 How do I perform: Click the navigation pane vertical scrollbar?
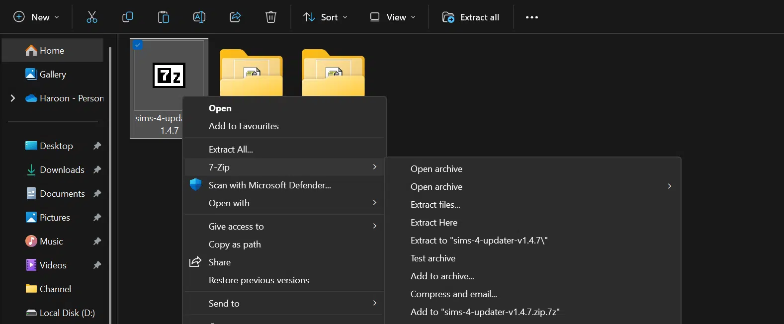coord(110,184)
